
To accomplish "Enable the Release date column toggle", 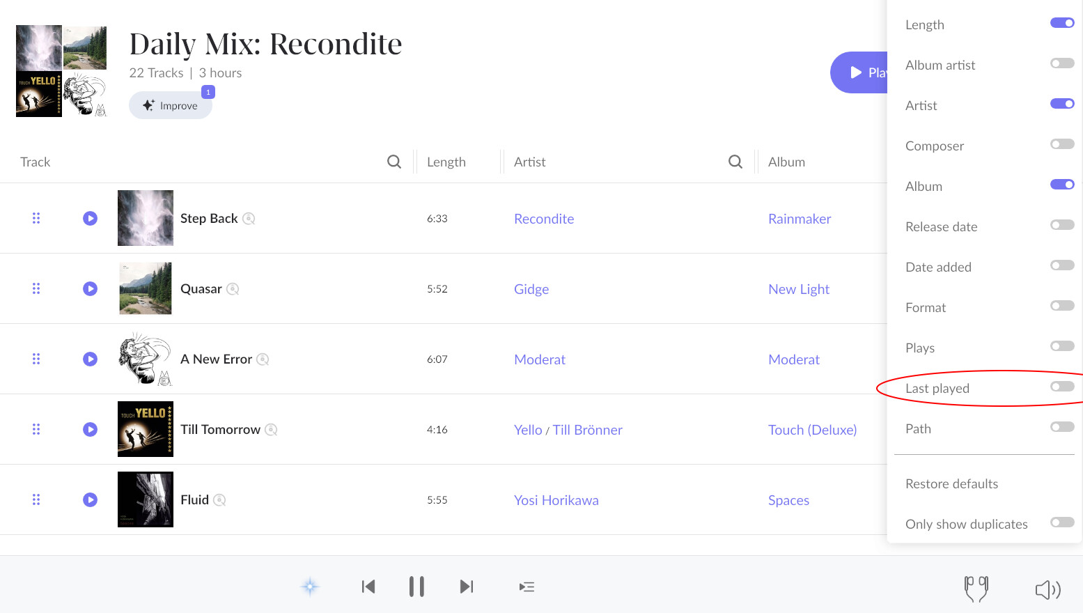I will pyautogui.click(x=1062, y=225).
